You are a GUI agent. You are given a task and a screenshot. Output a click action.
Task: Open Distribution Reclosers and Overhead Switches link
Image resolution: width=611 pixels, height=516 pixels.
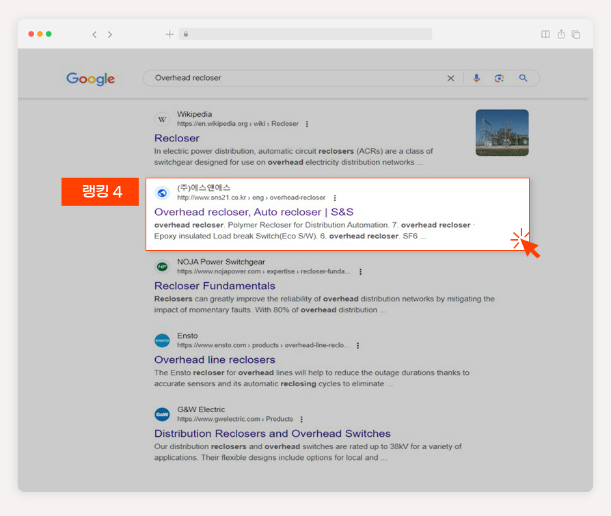coord(273,433)
